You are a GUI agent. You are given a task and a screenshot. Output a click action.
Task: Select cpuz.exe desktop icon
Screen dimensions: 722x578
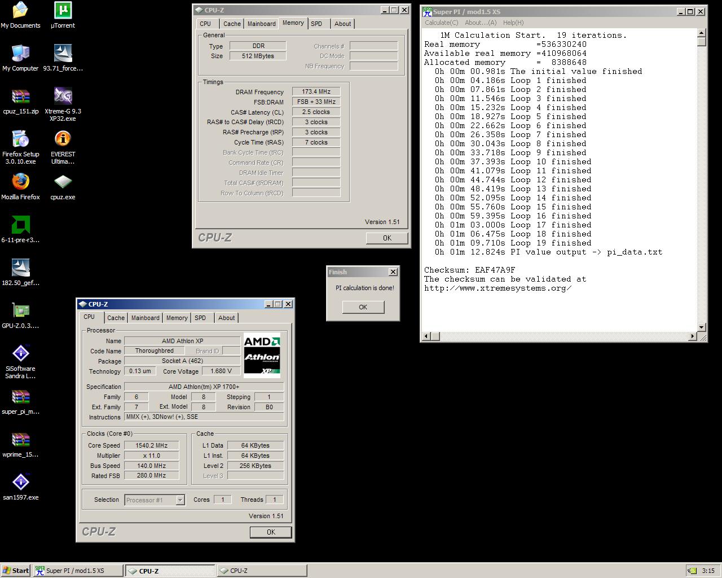pyautogui.click(x=63, y=187)
